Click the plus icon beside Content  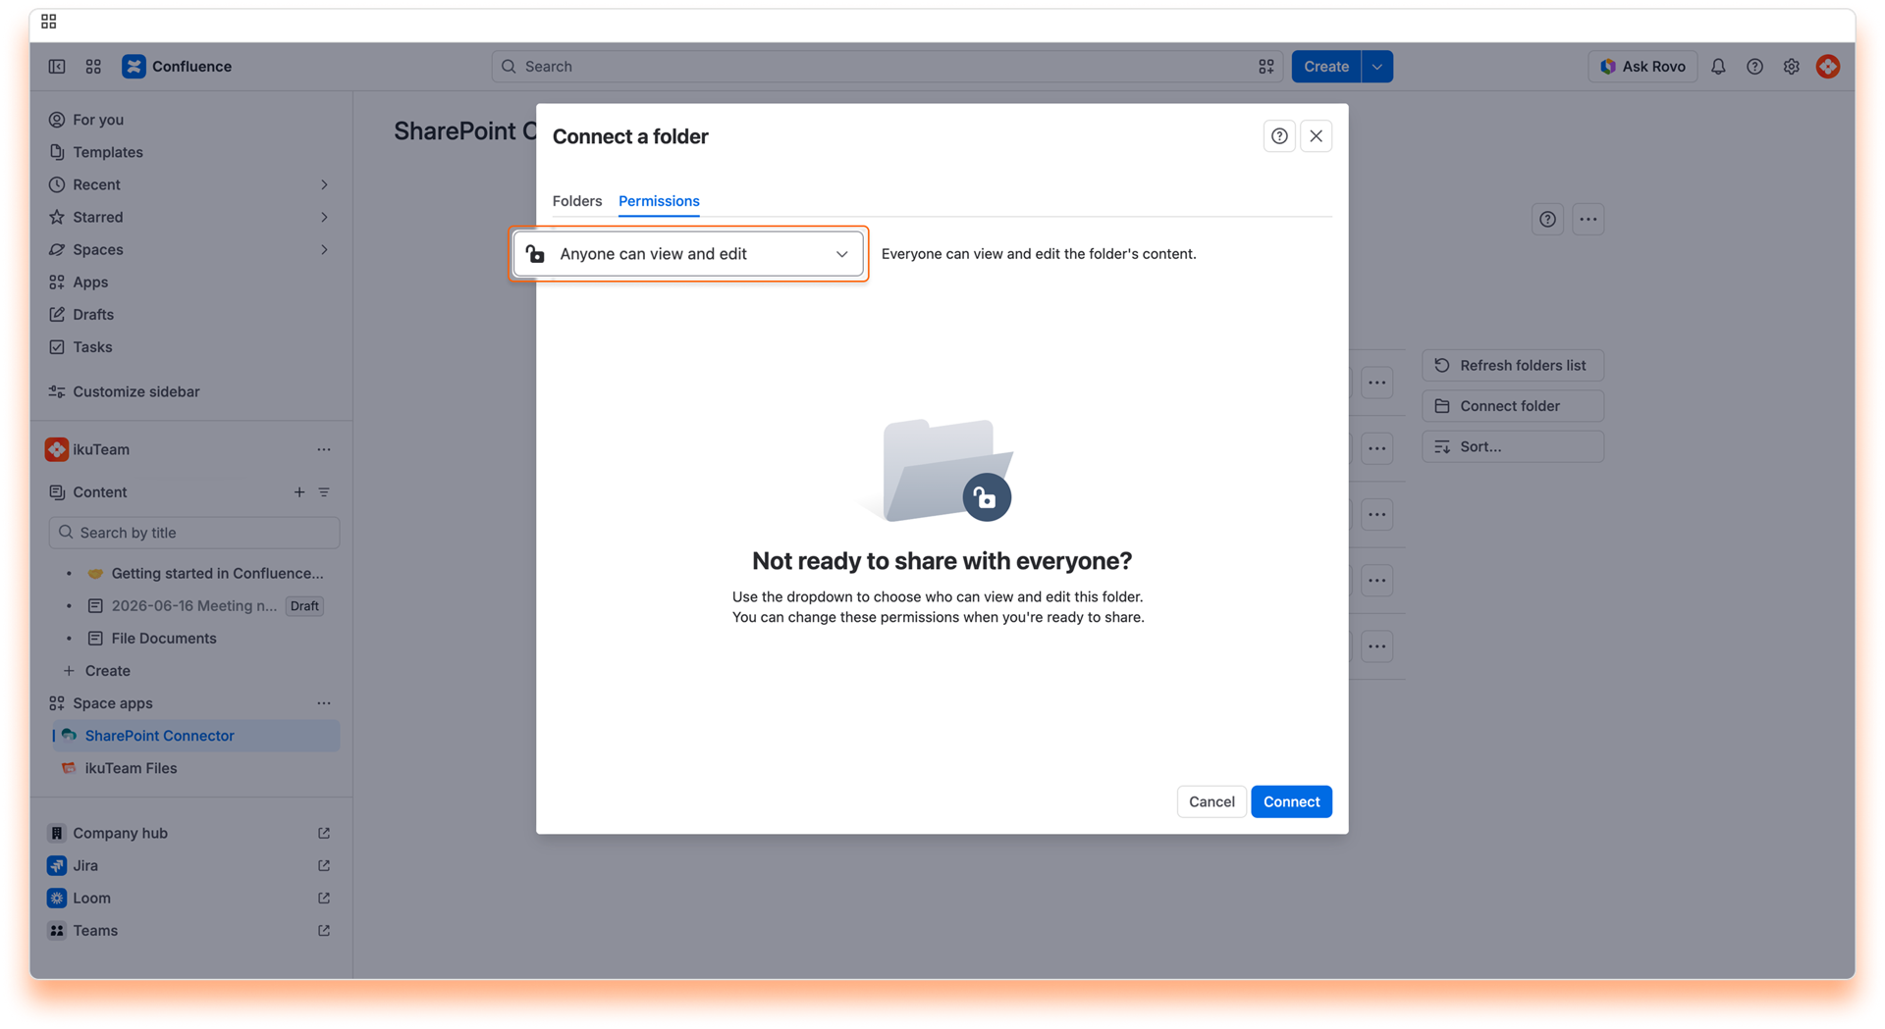(299, 492)
